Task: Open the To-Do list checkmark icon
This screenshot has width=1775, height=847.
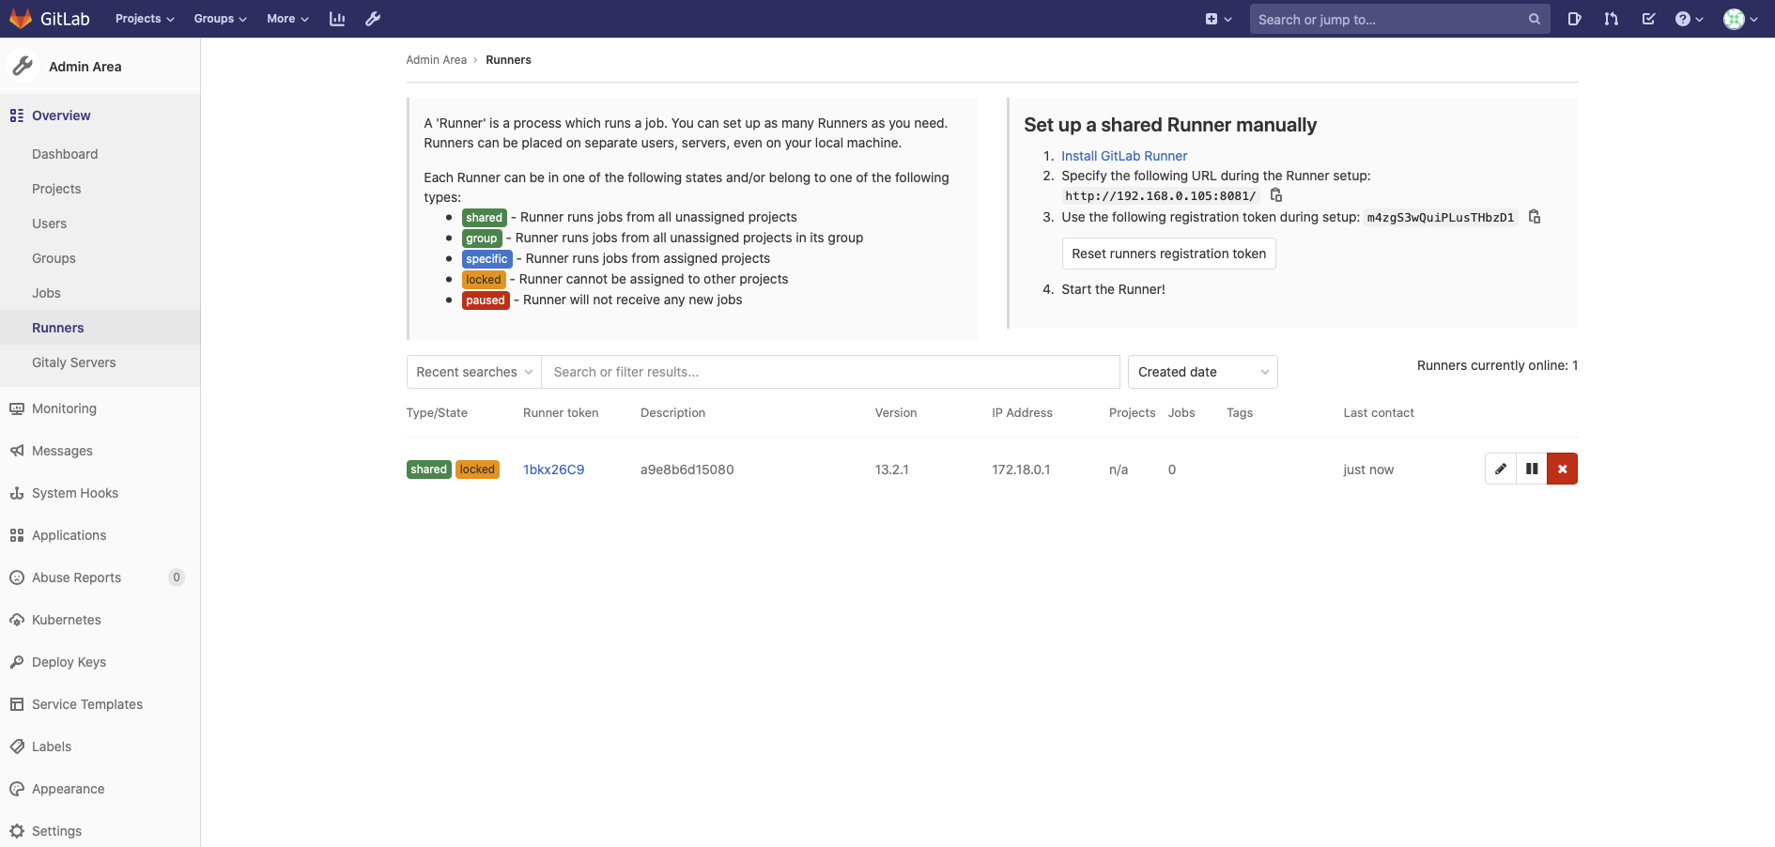Action: click(x=1648, y=19)
